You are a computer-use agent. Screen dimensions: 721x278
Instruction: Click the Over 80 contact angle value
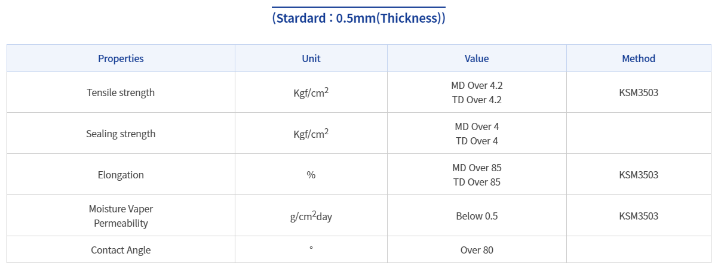pos(477,250)
